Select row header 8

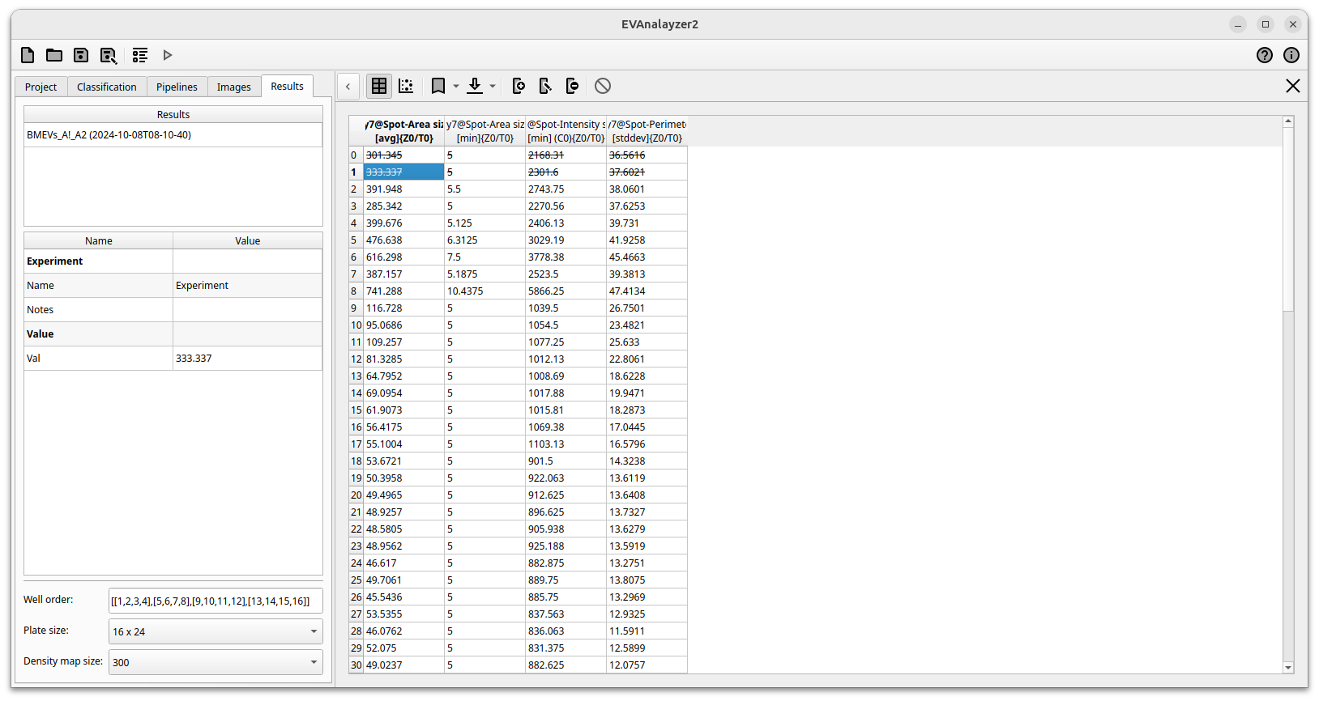point(356,291)
